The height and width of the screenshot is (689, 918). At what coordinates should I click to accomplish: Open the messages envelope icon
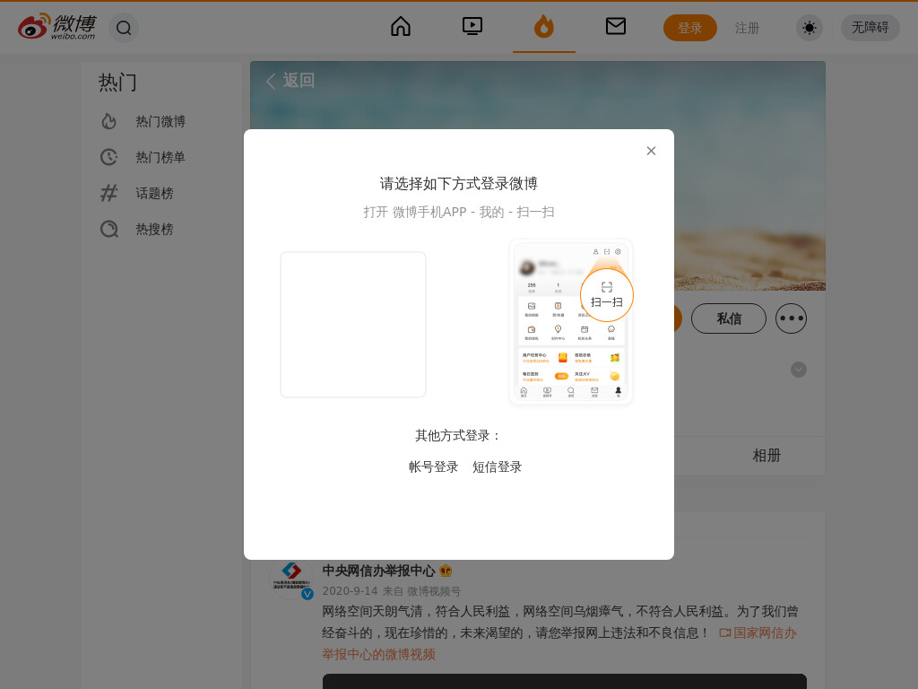(615, 26)
